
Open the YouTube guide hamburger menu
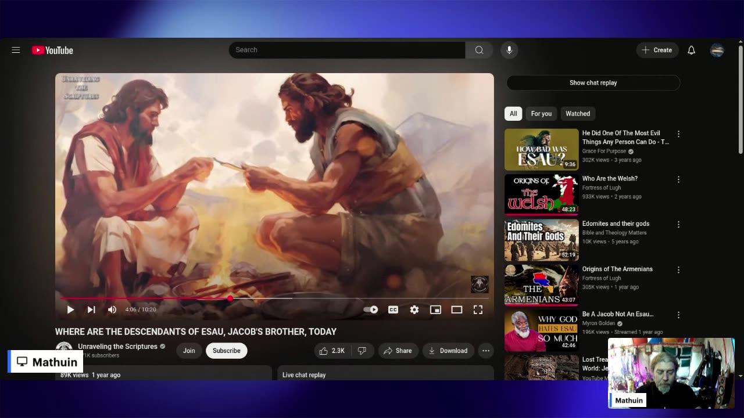pyautogui.click(x=16, y=50)
